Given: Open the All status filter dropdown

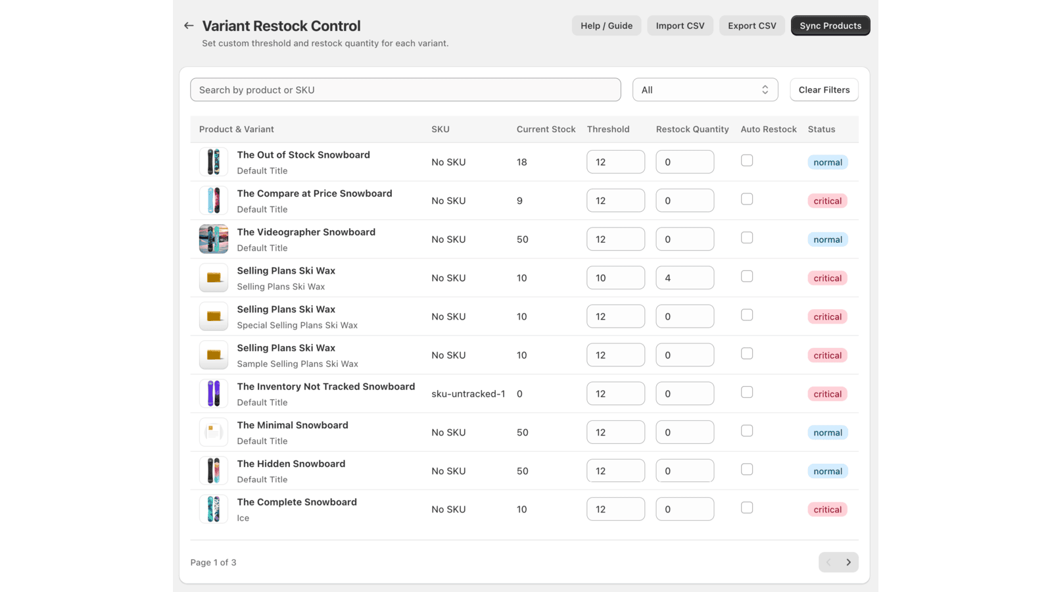Looking at the screenshot, I should pos(705,90).
